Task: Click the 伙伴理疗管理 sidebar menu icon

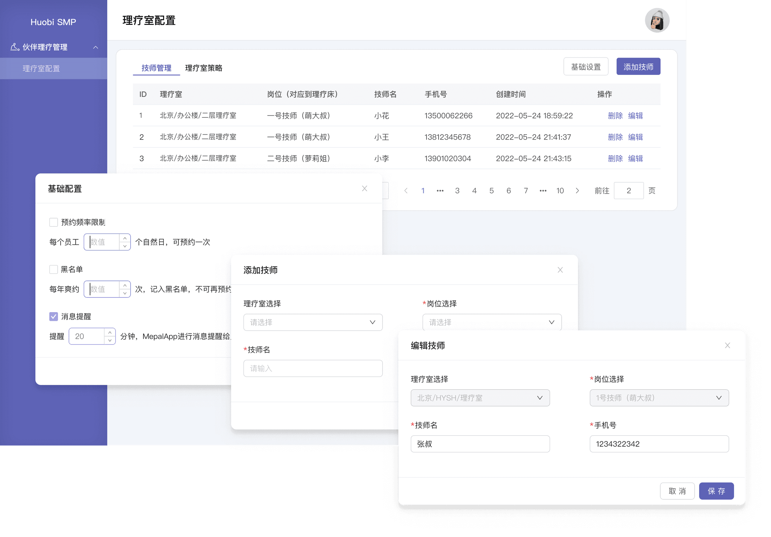Action: coord(15,47)
